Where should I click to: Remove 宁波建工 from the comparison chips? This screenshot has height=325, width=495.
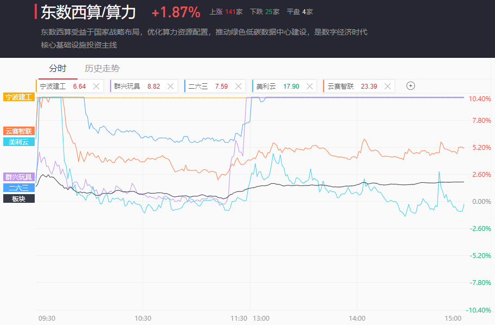(x=96, y=86)
